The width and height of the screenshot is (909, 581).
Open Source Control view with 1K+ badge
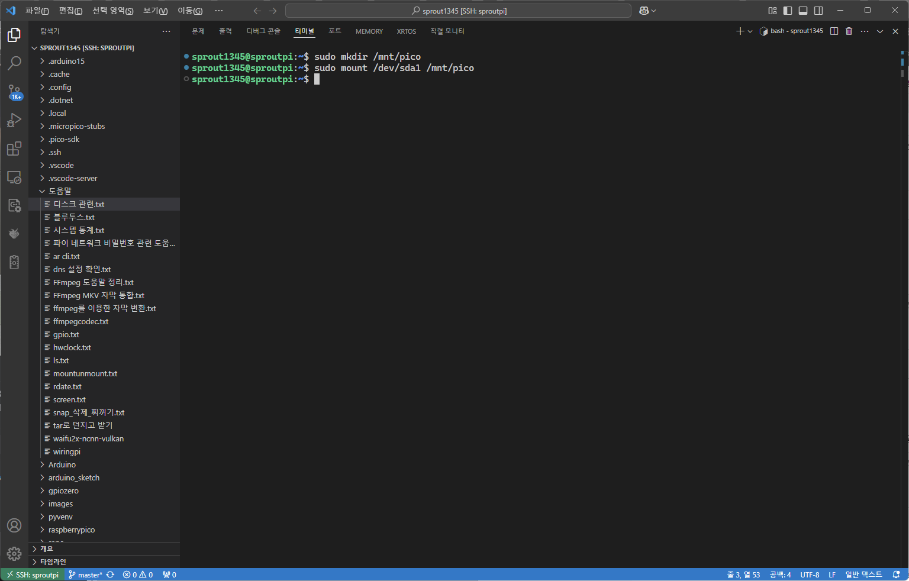[x=14, y=92]
